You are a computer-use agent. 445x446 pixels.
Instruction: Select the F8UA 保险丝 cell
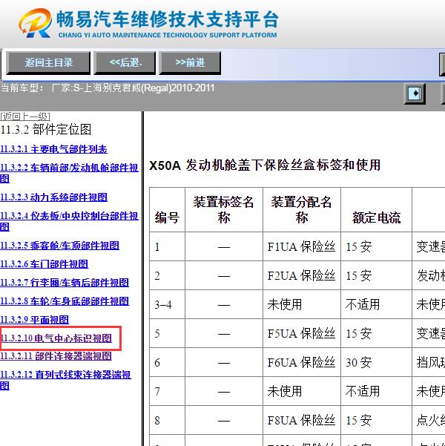coord(302,420)
